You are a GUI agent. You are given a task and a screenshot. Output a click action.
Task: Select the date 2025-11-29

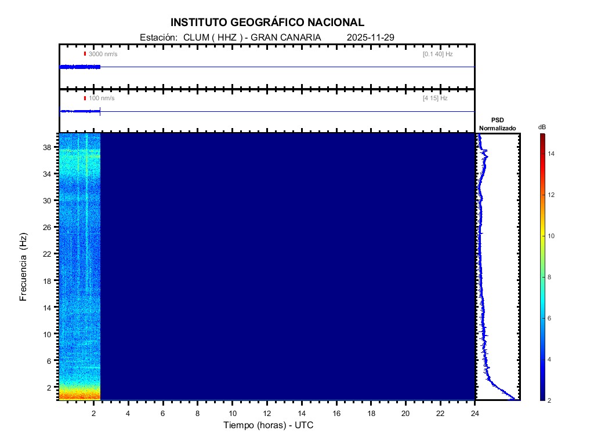370,37
